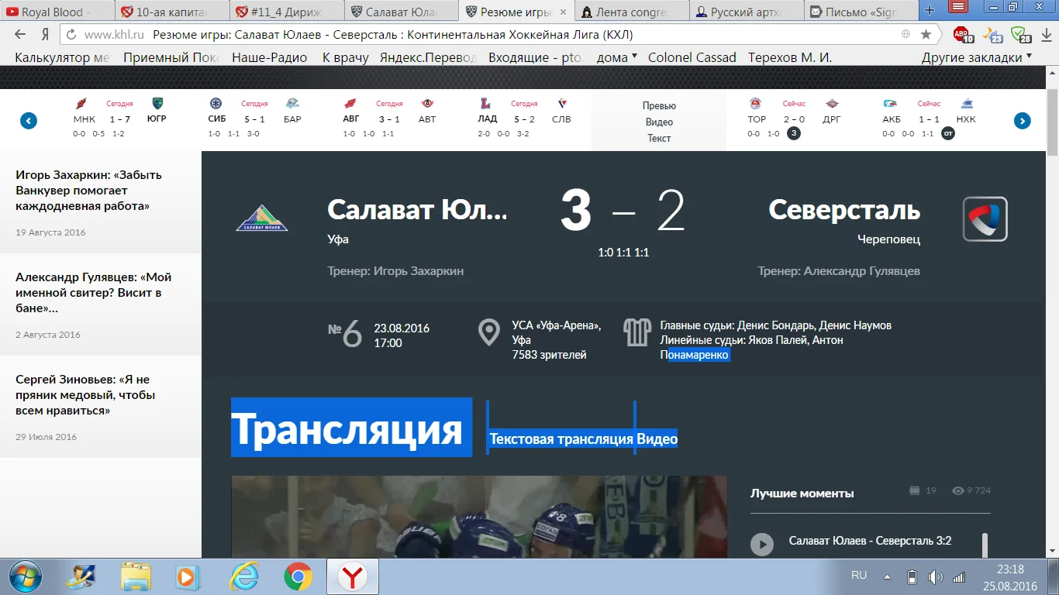Show next games with the right arrow
The width and height of the screenshot is (1059, 595).
[x=1023, y=121]
